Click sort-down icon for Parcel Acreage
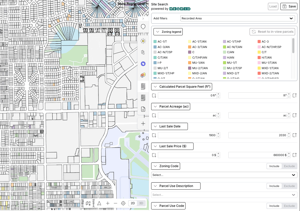Viewport: 300px width, 211px height. coord(154,115)
